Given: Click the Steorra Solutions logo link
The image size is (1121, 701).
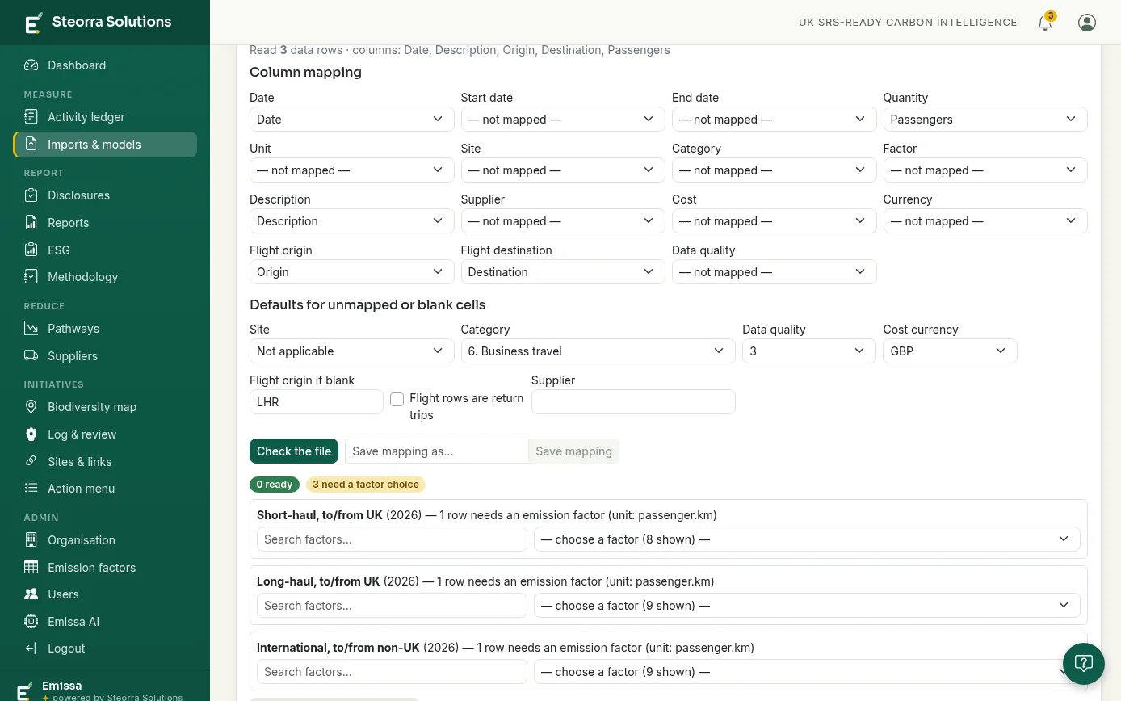Looking at the screenshot, I should click(99, 22).
